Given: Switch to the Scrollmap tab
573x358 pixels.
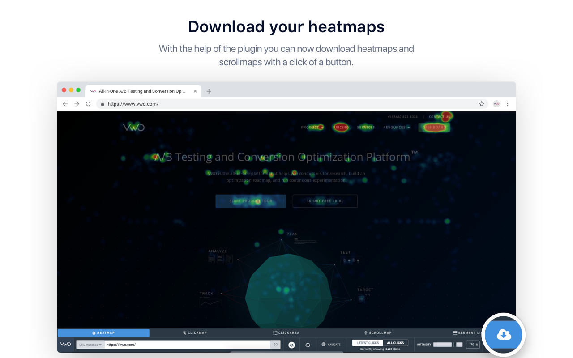Looking at the screenshot, I should pyautogui.click(x=378, y=333).
